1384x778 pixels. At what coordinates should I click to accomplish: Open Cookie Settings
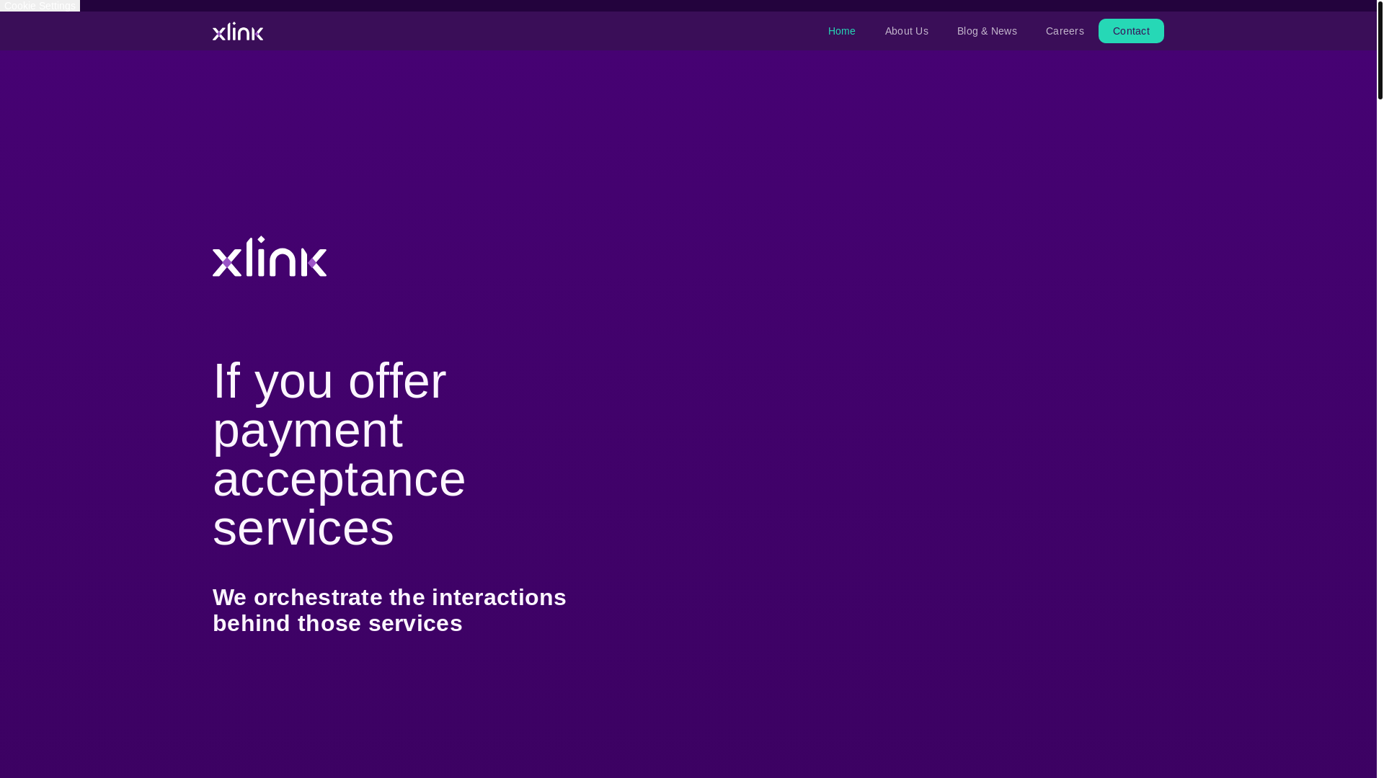40,6
